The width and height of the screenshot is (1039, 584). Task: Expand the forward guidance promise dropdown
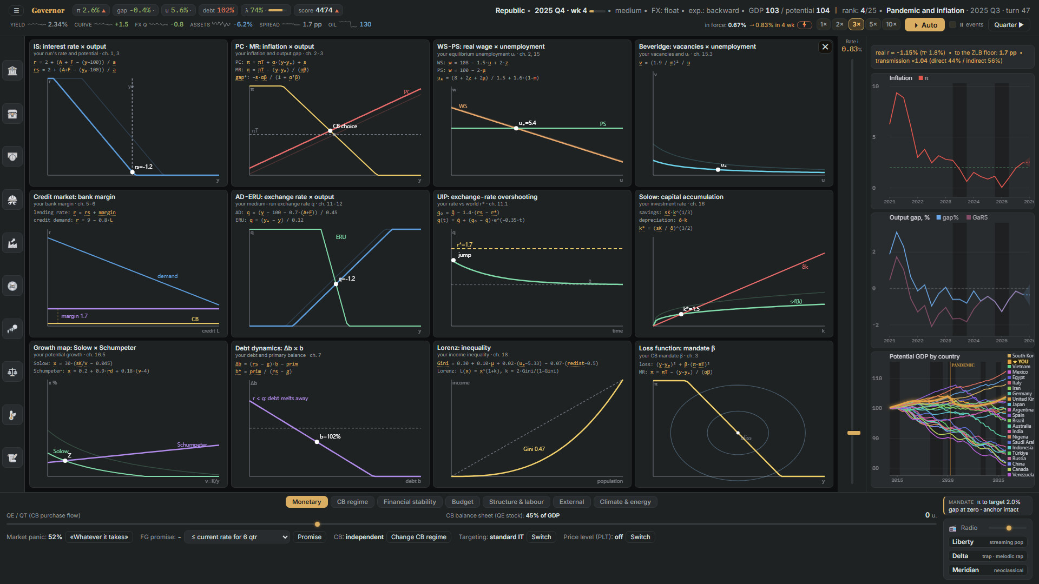(x=237, y=537)
